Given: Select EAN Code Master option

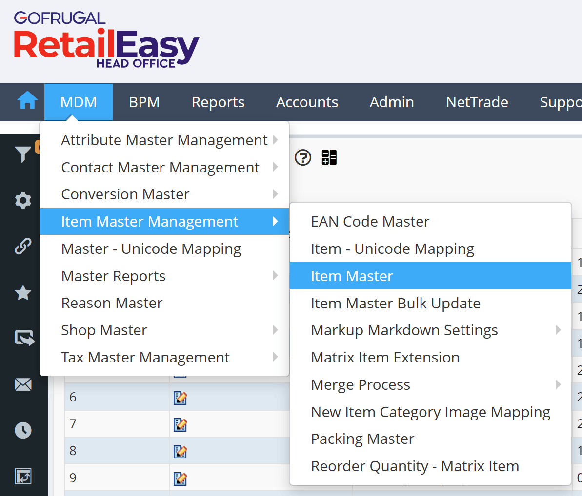Looking at the screenshot, I should tap(370, 222).
